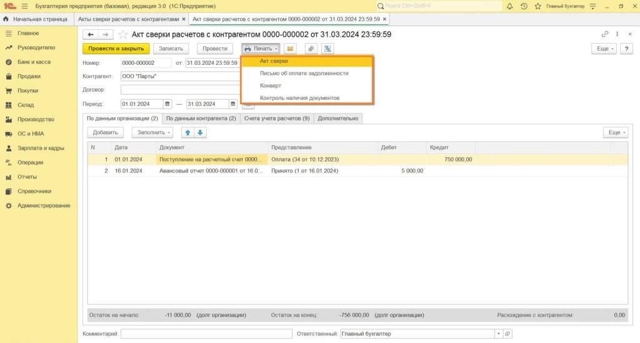The height and width of the screenshot is (343, 640).
Task: Click the Контрагент field ООО Парты
Action: pos(181,76)
